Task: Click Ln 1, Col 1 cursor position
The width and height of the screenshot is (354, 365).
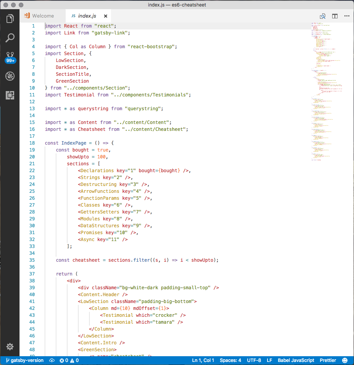Action: pos(203,360)
